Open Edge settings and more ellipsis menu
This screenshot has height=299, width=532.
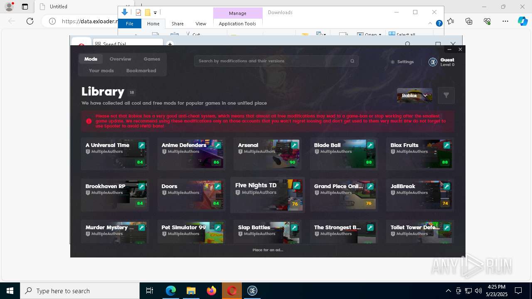tap(505, 21)
